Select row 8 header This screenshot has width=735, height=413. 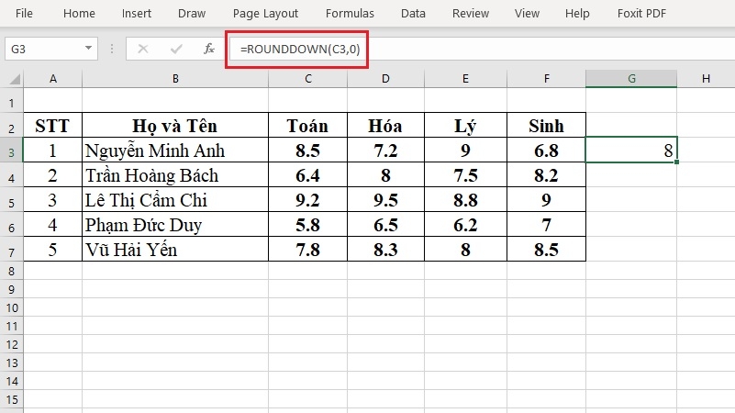(12, 271)
